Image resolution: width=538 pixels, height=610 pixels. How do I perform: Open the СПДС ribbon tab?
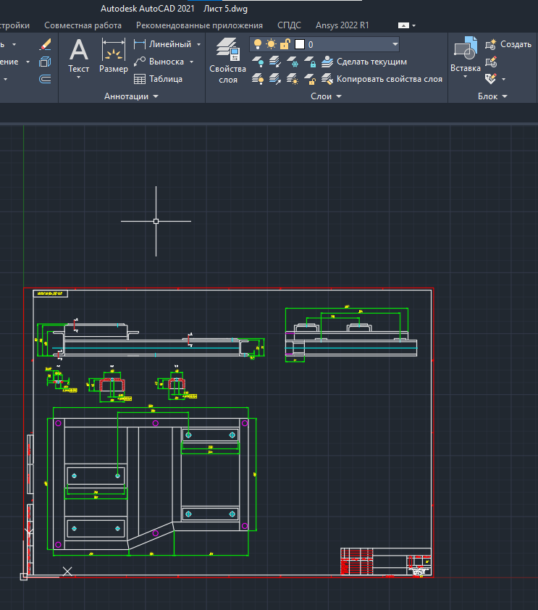[290, 25]
